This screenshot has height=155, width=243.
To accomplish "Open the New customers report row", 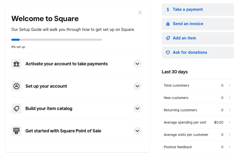I will pyautogui.click(x=198, y=98).
